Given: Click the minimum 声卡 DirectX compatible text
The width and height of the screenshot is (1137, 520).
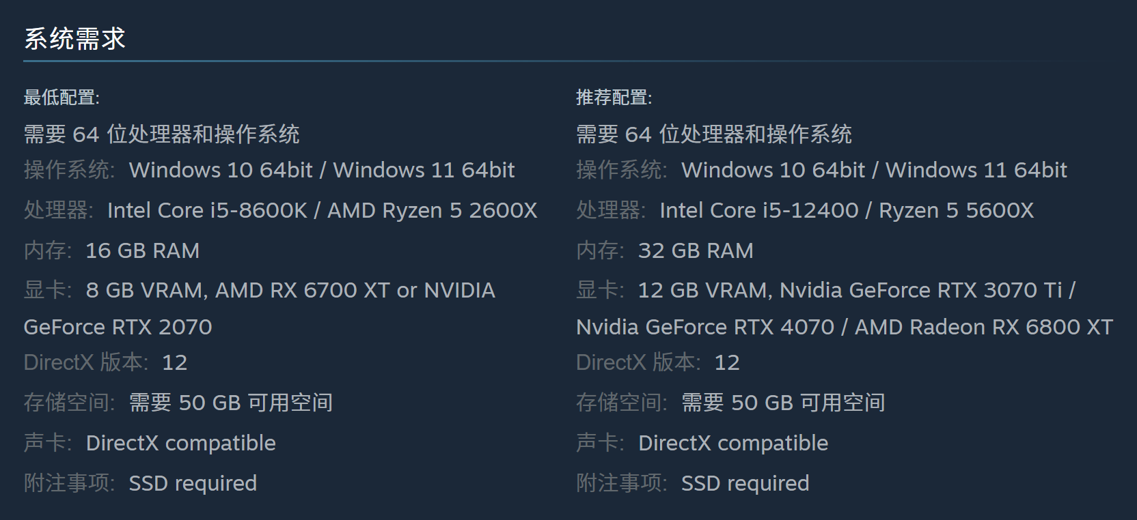Looking at the screenshot, I should (180, 443).
